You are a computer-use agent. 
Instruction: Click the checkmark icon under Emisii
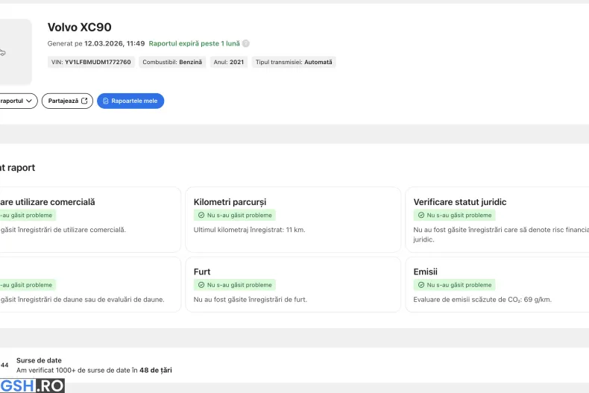click(421, 285)
